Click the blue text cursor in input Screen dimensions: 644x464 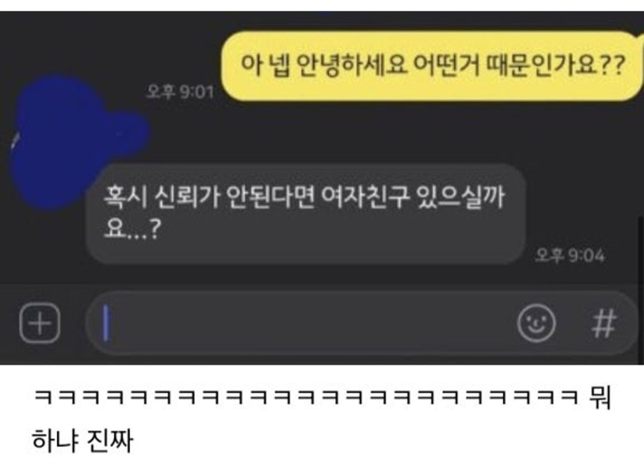click(x=106, y=323)
